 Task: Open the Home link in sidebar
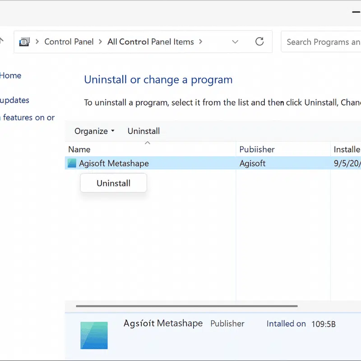[x=10, y=76]
